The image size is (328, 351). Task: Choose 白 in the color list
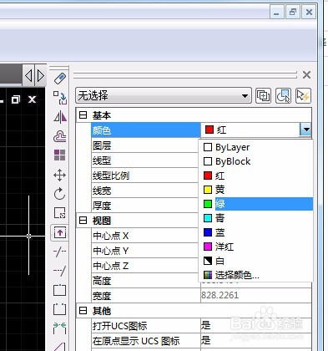click(x=255, y=261)
